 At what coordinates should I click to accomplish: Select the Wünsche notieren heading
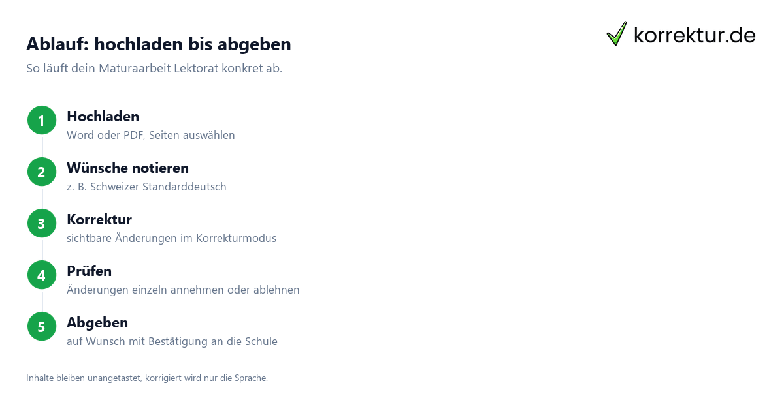127,168
